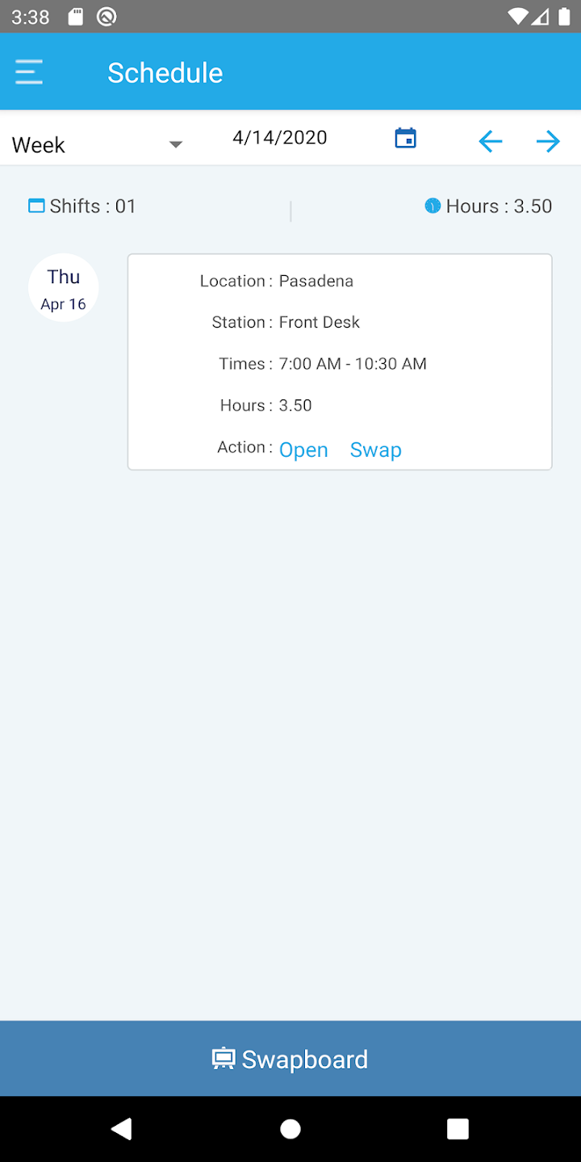Tap the Schedule page title
Screen dimensions: 581x1162
tap(165, 73)
